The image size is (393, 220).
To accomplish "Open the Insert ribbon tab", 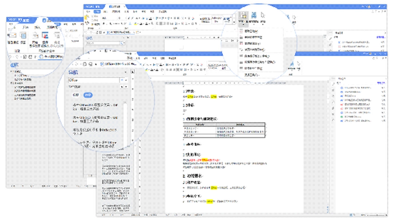I will pos(105,11).
